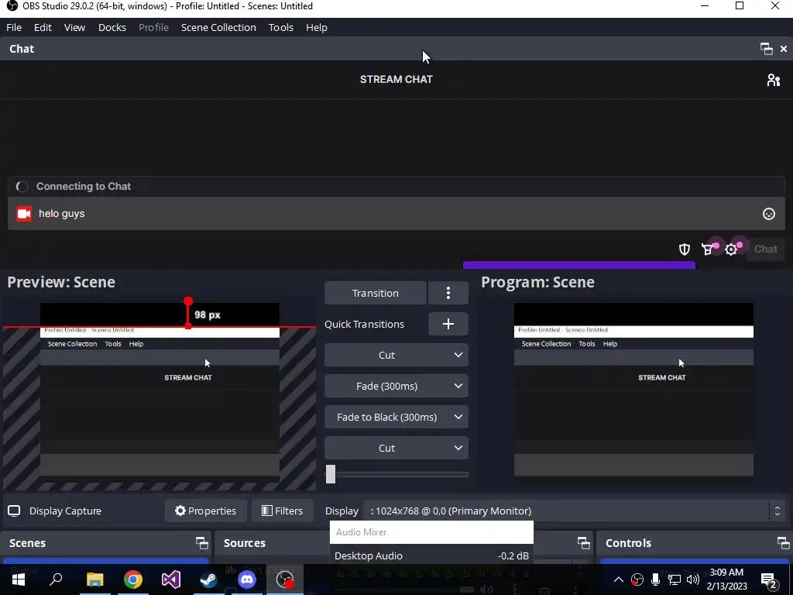Click the Display dropdown stepper arrows
Viewport: 793px width, 595px height.
click(778, 511)
